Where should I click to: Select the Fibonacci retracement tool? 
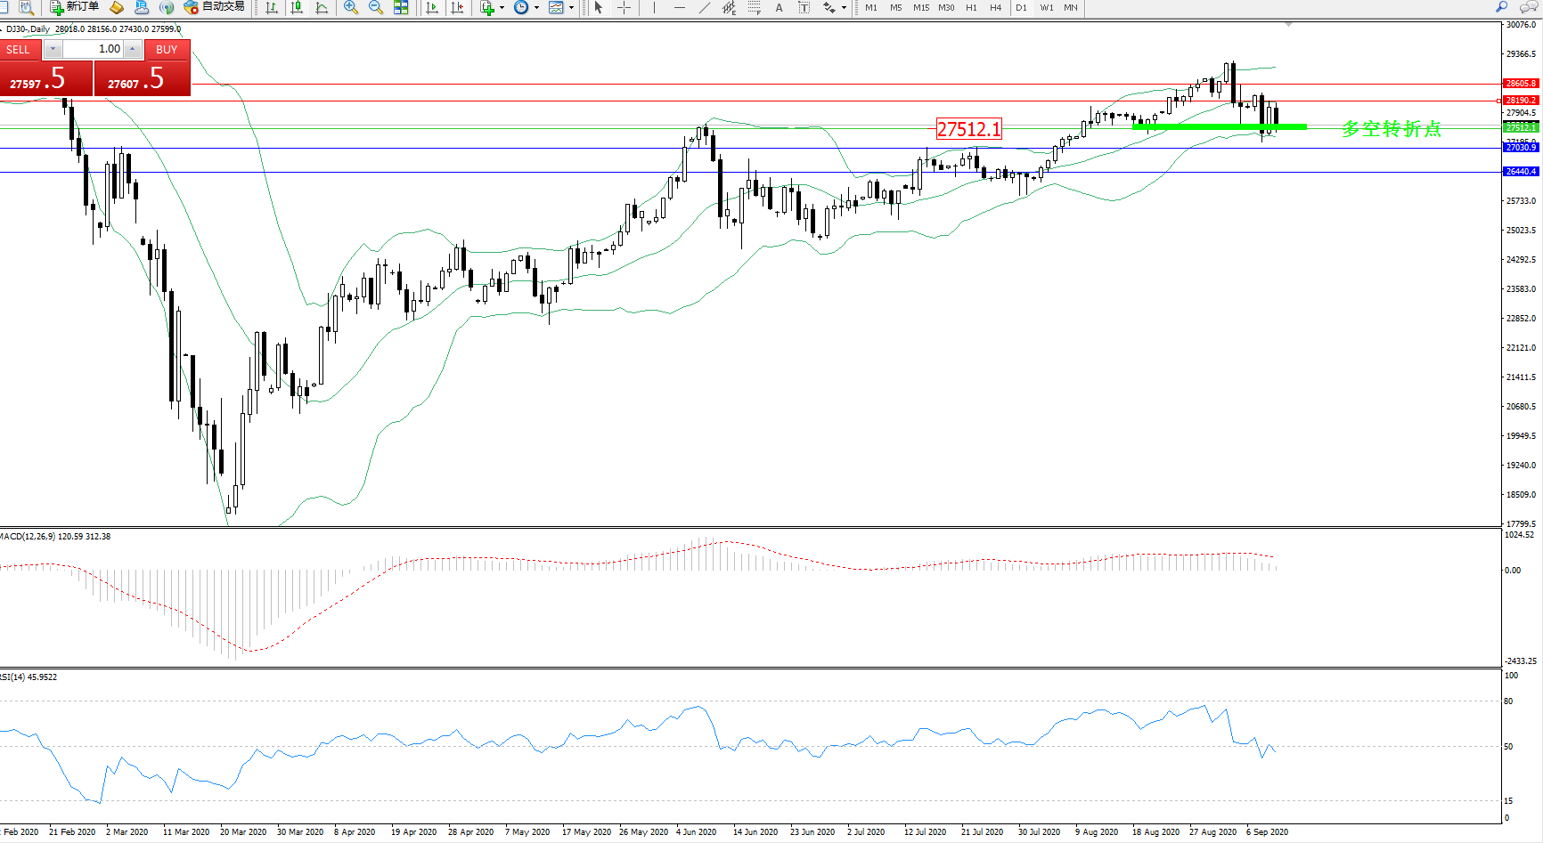tap(754, 7)
